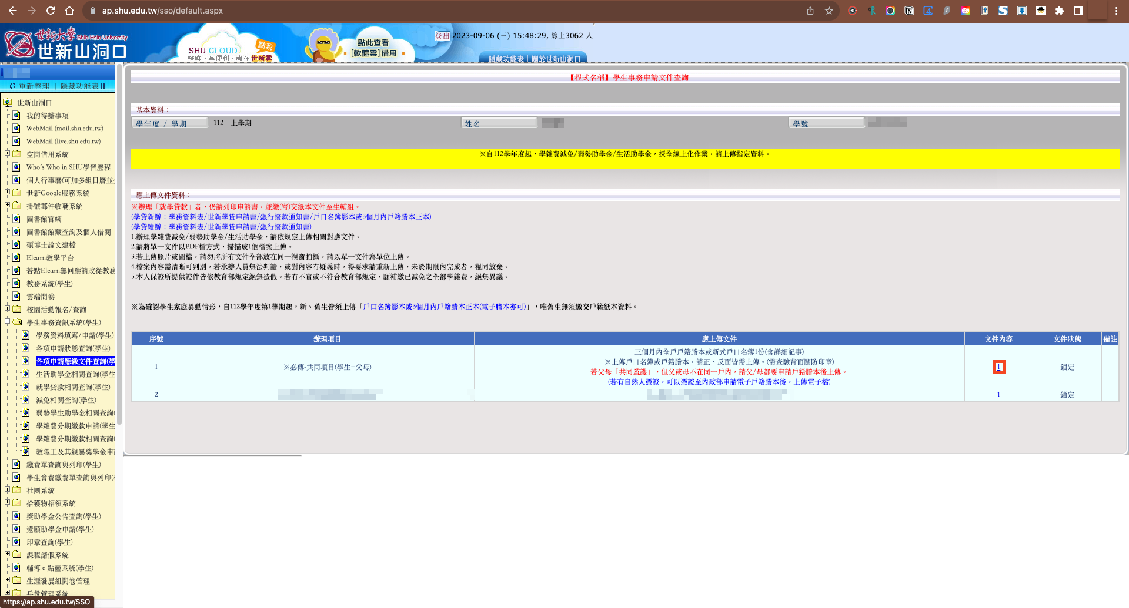This screenshot has height=608, width=1129.
Task: Click the horizontal scrollbar under content
Action: coord(213,455)
